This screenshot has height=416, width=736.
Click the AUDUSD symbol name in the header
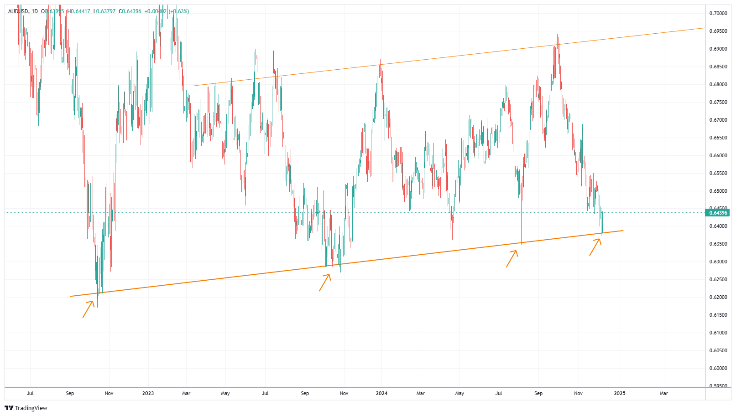[x=18, y=11]
